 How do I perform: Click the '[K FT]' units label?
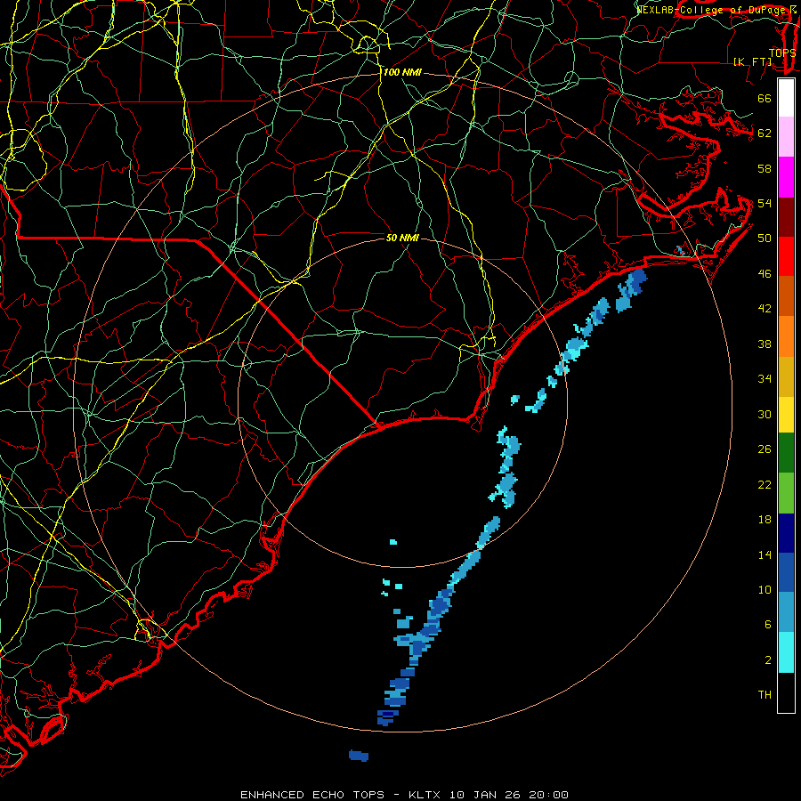tap(753, 61)
